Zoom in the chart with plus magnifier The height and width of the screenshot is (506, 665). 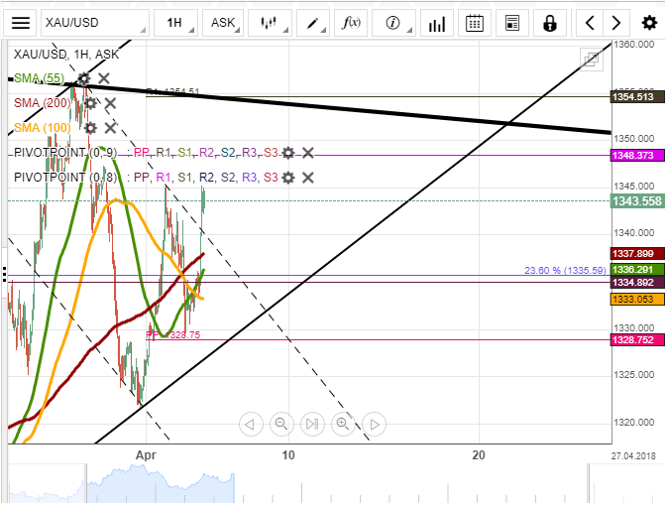[343, 424]
